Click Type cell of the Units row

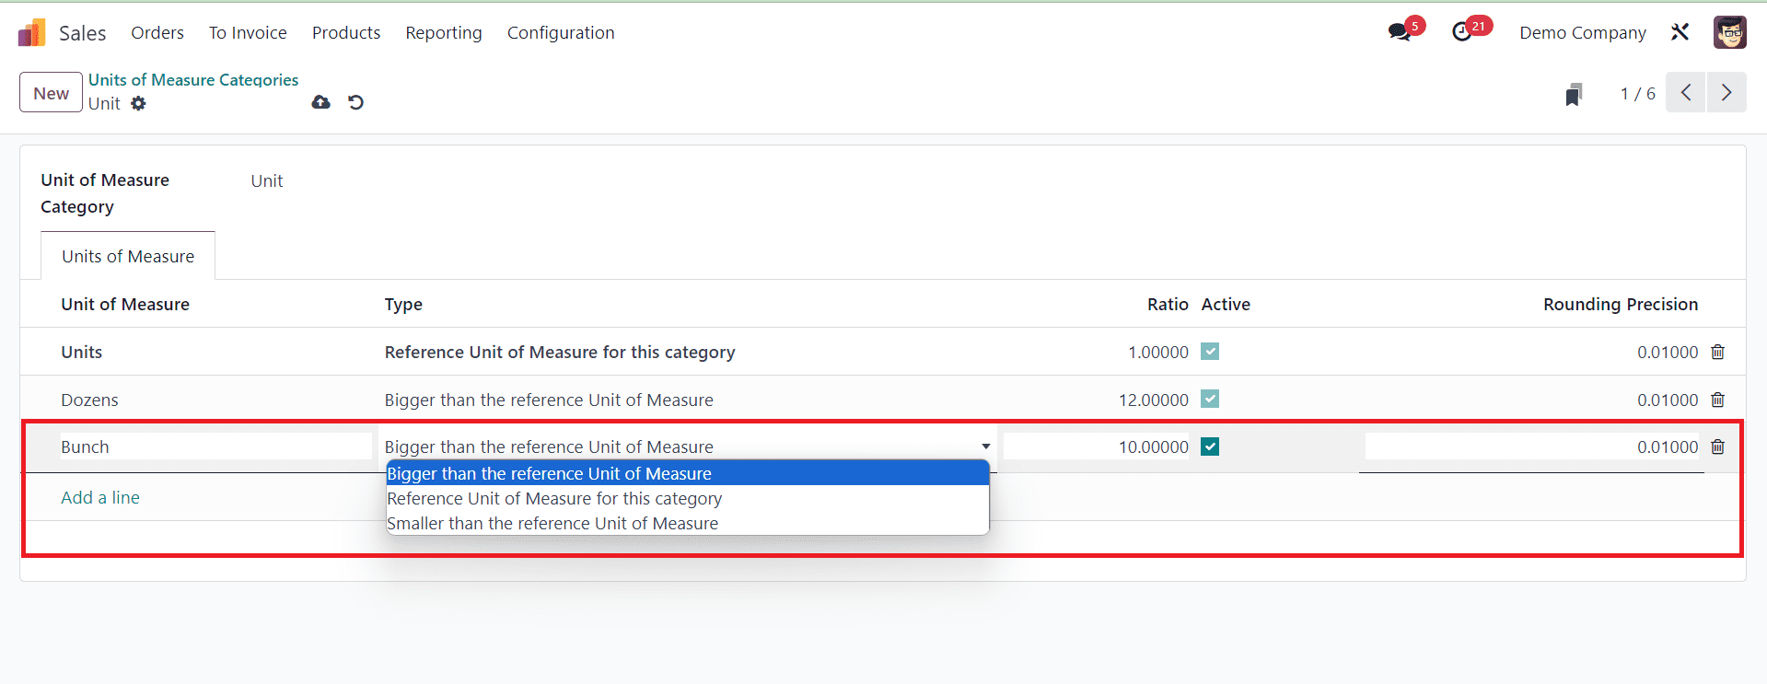560,352
